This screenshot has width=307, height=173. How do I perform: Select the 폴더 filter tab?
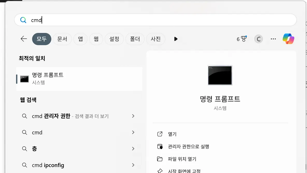click(135, 39)
